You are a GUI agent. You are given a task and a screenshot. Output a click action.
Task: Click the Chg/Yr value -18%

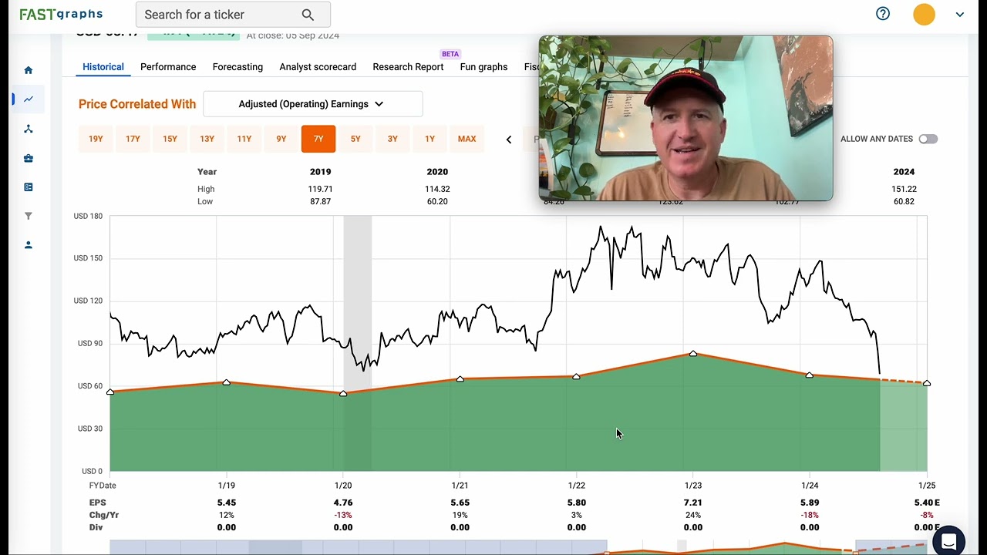click(810, 515)
